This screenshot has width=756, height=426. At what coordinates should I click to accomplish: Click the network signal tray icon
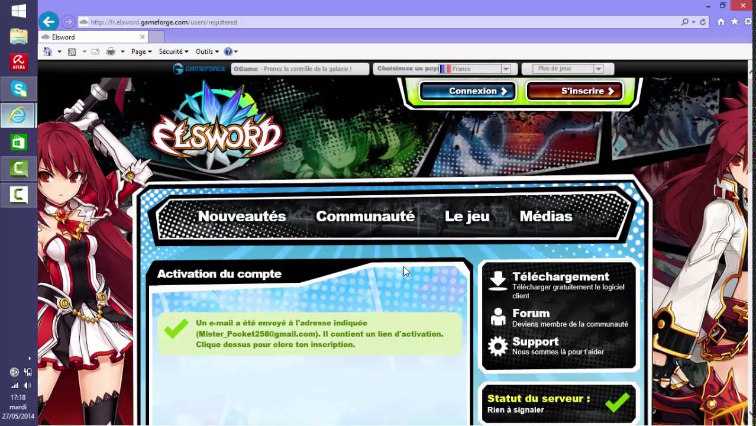[x=14, y=385]
